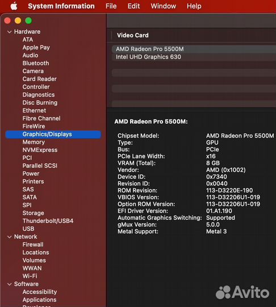Select Memory in the sidebar

point(34,142)
